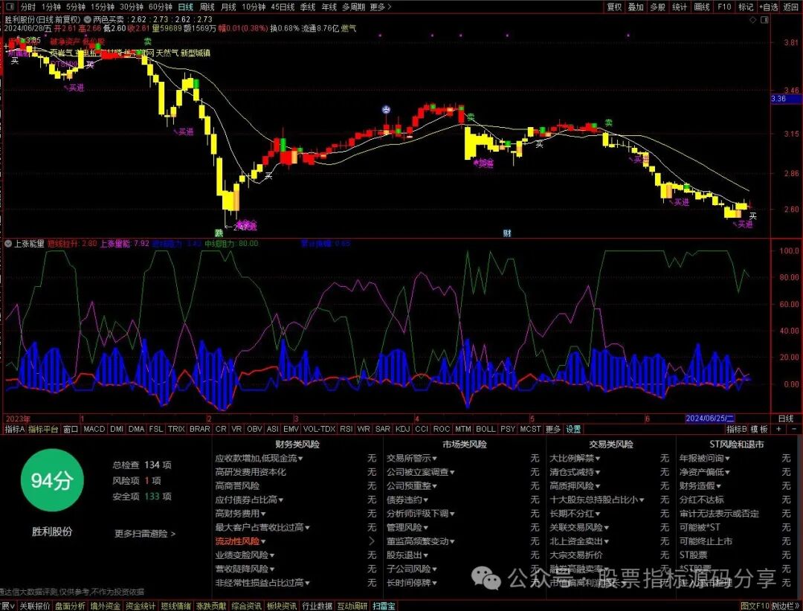Open the 盘面分析 bottom tab
Viewport: 803px width, 611px height.
(x=70, y=606)
